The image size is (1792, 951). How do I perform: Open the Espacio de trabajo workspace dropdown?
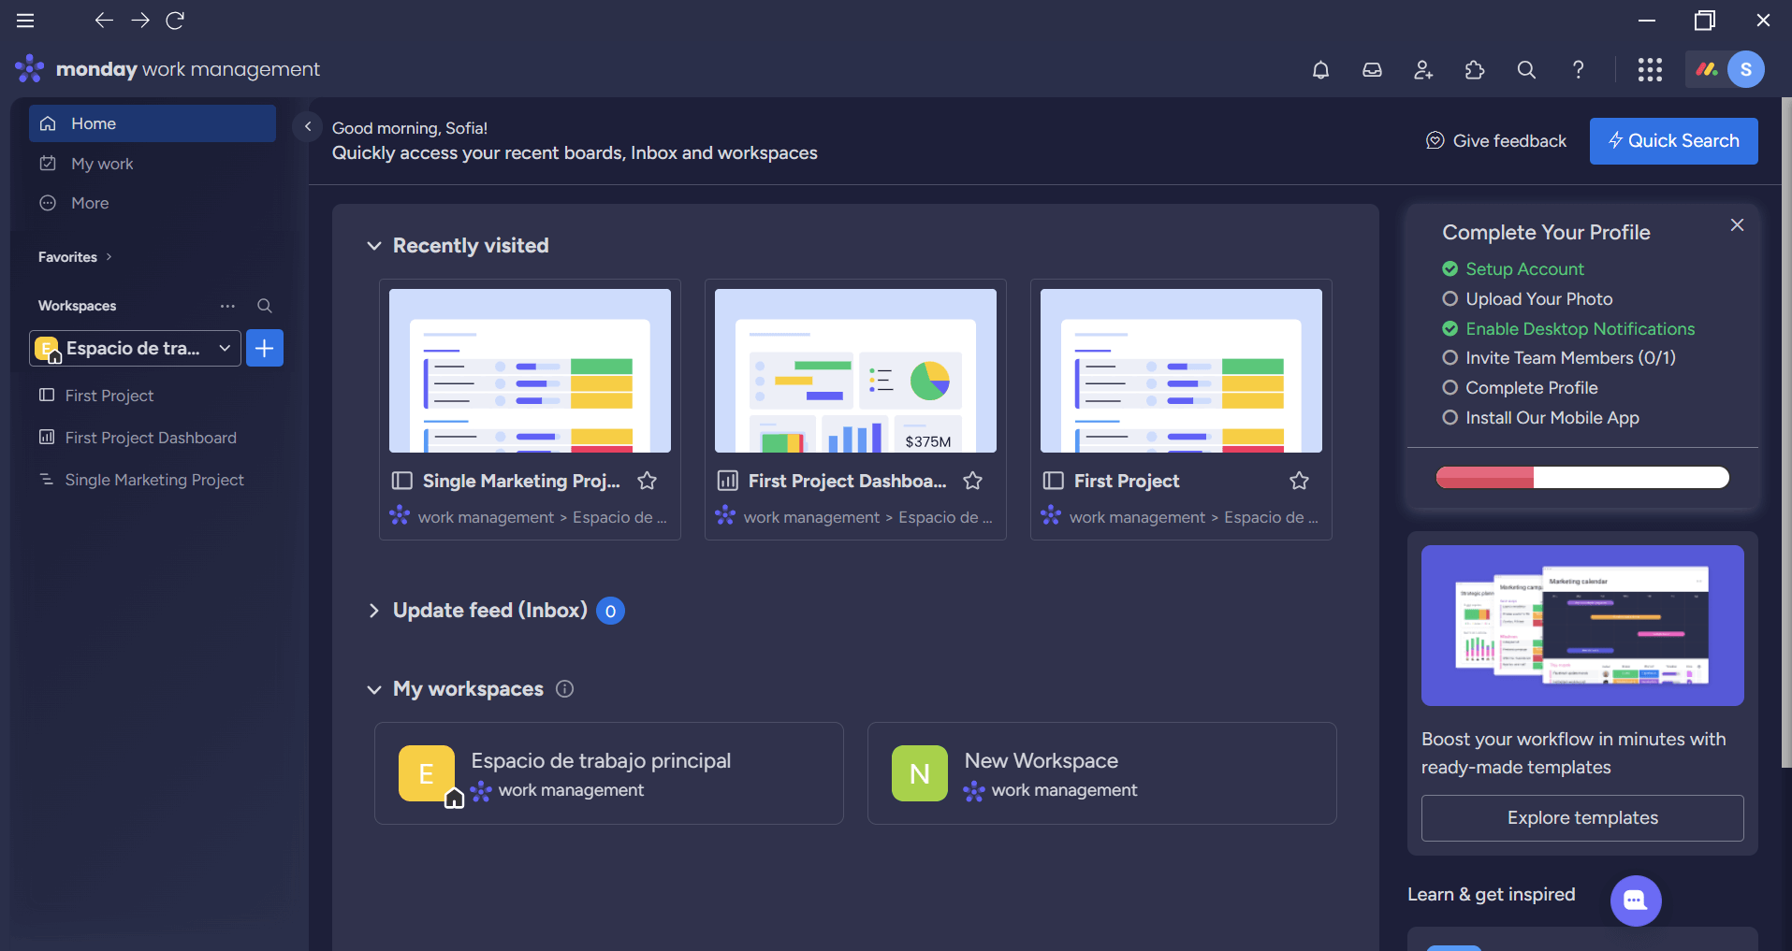[135, 348]
